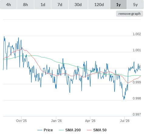144x138 pixels.
Task: Click the Apr '26 axis label
Action: tap(90, 121)
